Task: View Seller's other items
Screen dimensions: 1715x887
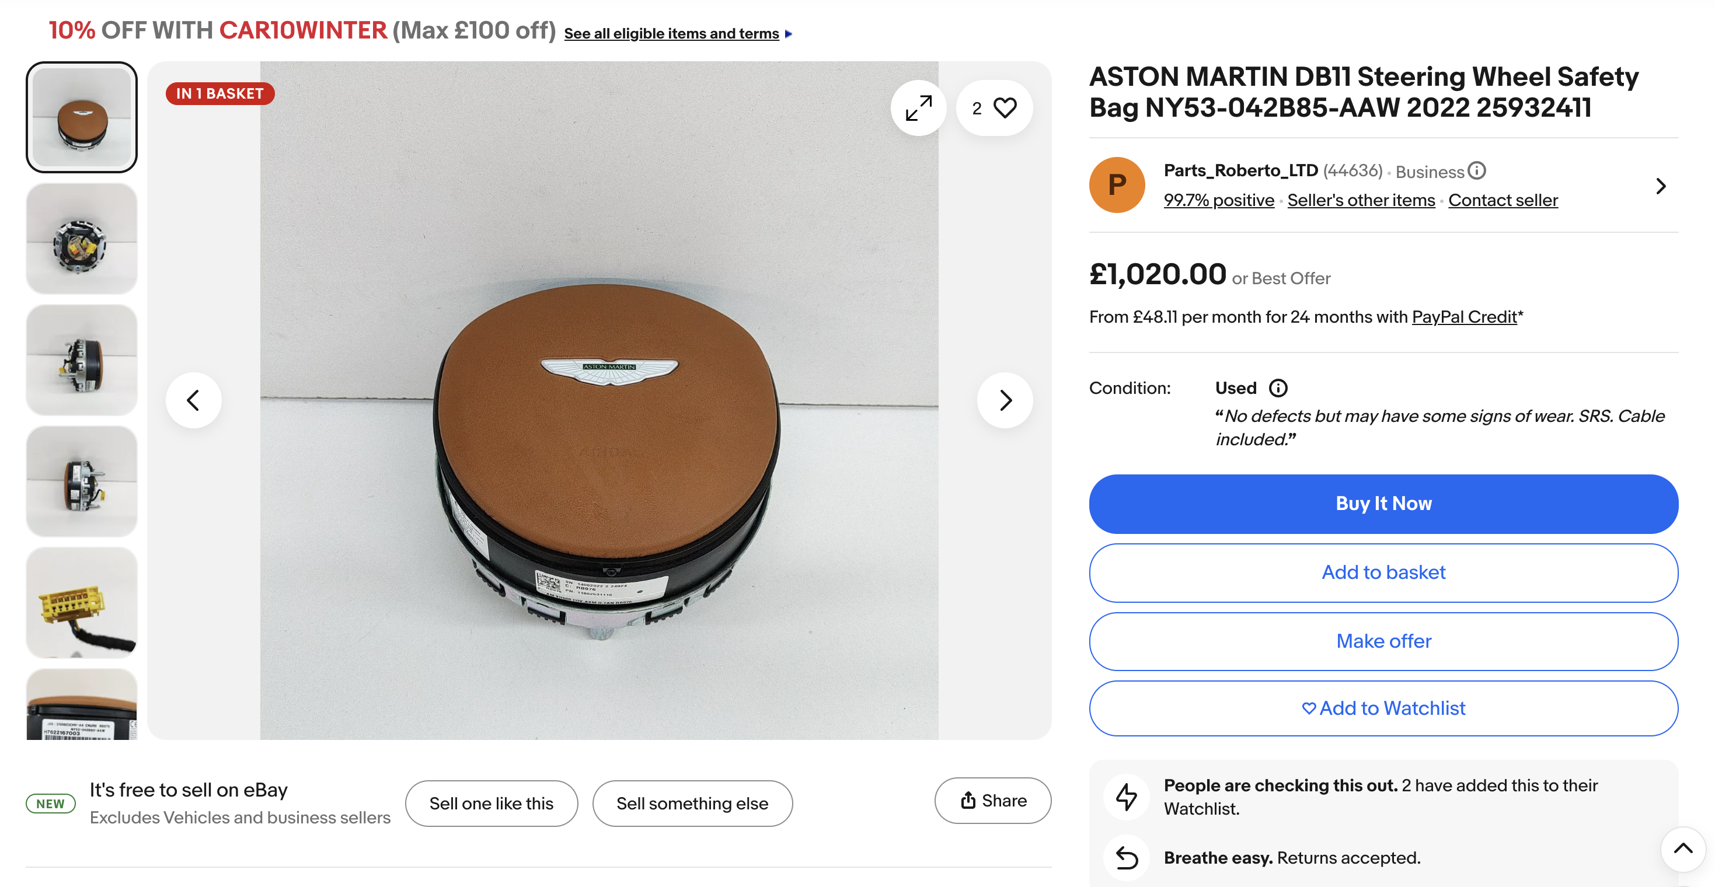Action: [x=1360, y=200]
